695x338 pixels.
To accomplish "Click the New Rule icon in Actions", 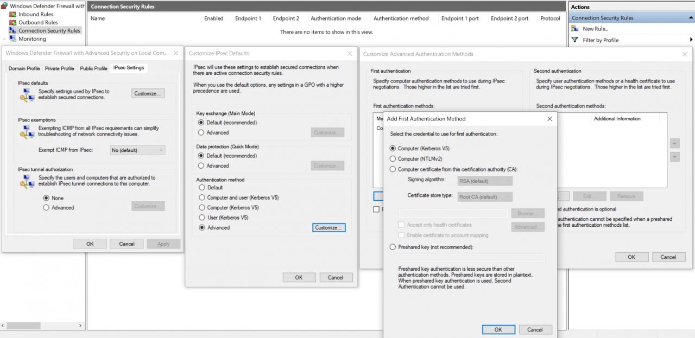I will (575, 29).
